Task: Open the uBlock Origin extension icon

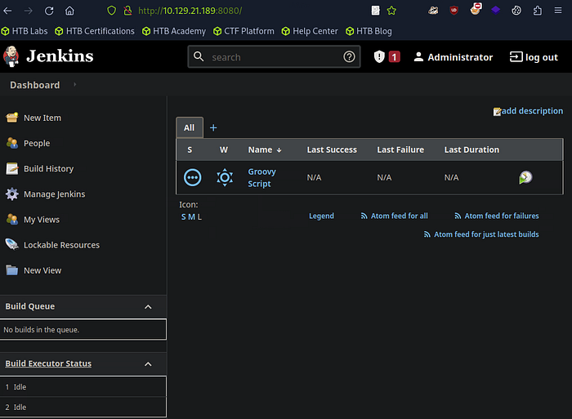Action: (454, 11)
